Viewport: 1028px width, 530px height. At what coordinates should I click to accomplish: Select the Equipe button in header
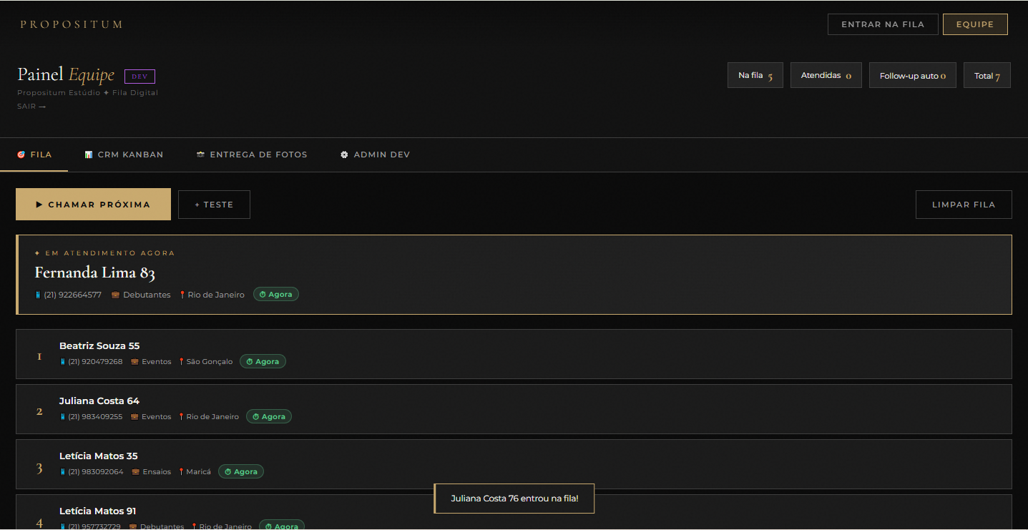click(x=975, y=24)
